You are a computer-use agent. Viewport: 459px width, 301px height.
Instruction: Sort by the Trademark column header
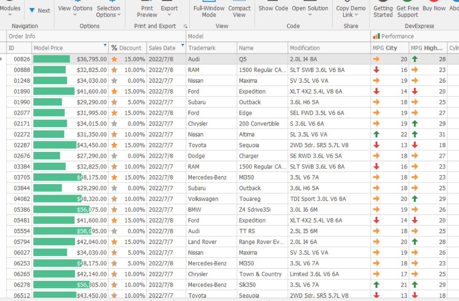point(211,48)
